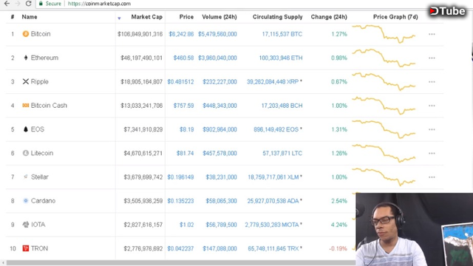Open the Bitcoin Cash name link
Viewport: 473px width, 266px height.
[49, 105]
